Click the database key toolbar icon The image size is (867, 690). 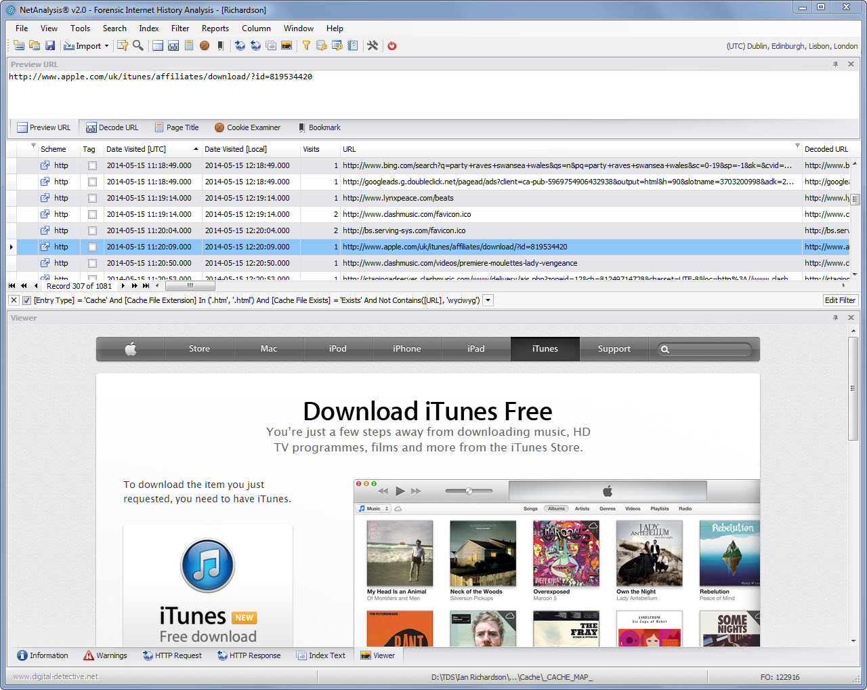pos(322,45)
